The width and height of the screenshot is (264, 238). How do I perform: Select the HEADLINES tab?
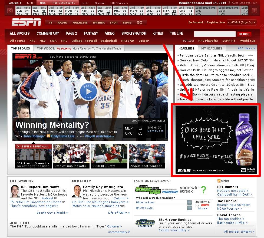coord(186,48)
